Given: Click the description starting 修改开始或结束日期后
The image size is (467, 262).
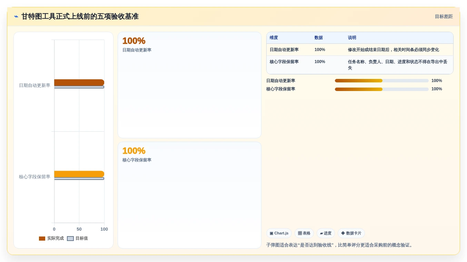Looking at the screenshot, I should click(x=394, y=50).
